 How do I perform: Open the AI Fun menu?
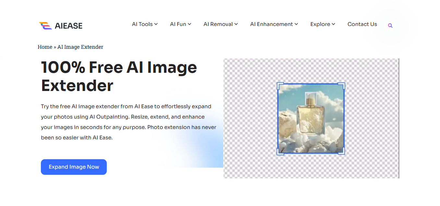(180, 24)
